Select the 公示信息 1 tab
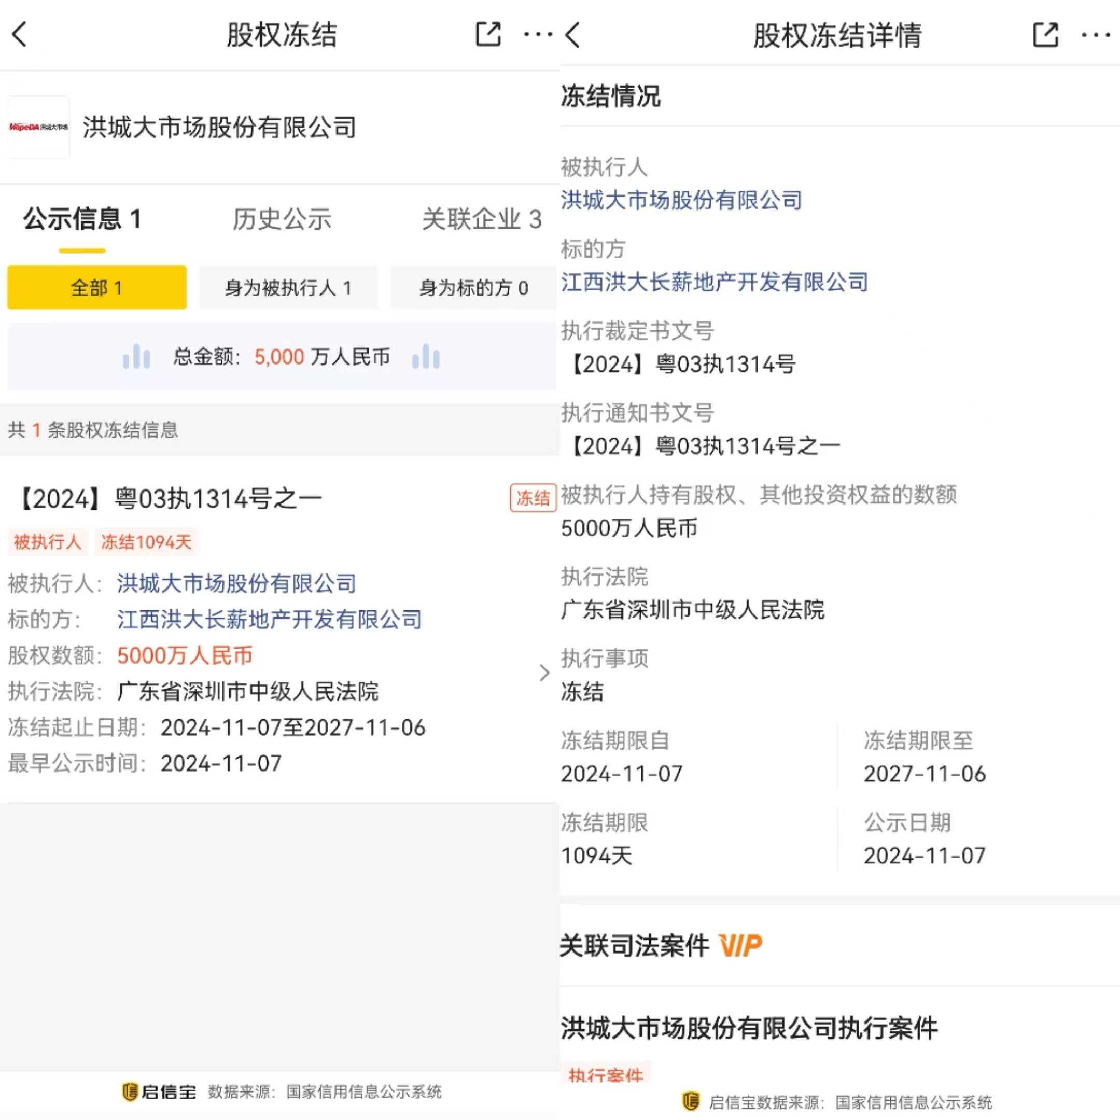 point(82,219)
